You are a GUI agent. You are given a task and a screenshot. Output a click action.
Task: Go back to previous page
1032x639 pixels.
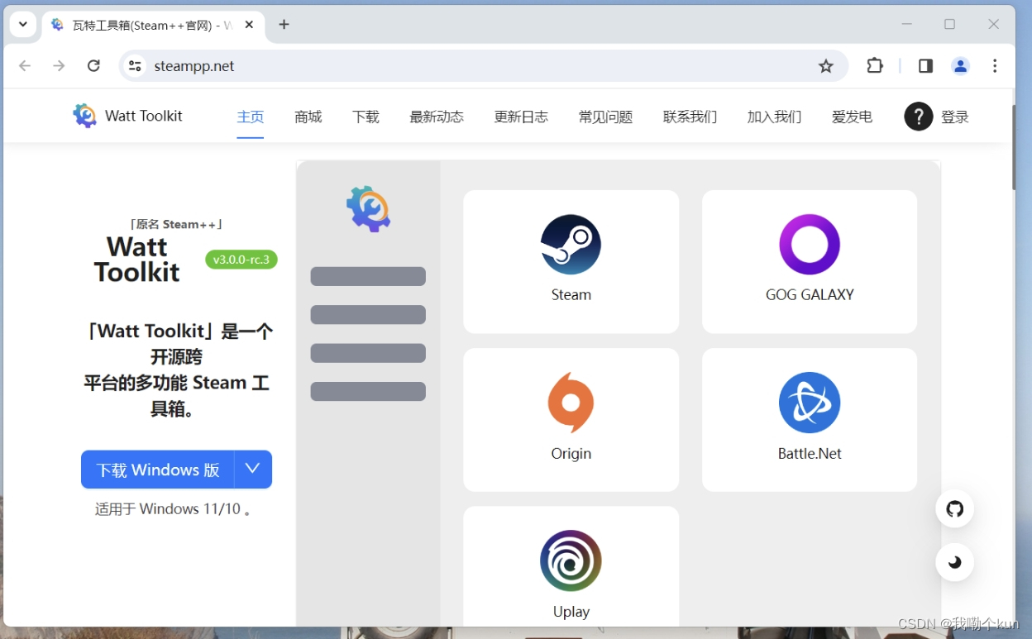coord(25,66)
